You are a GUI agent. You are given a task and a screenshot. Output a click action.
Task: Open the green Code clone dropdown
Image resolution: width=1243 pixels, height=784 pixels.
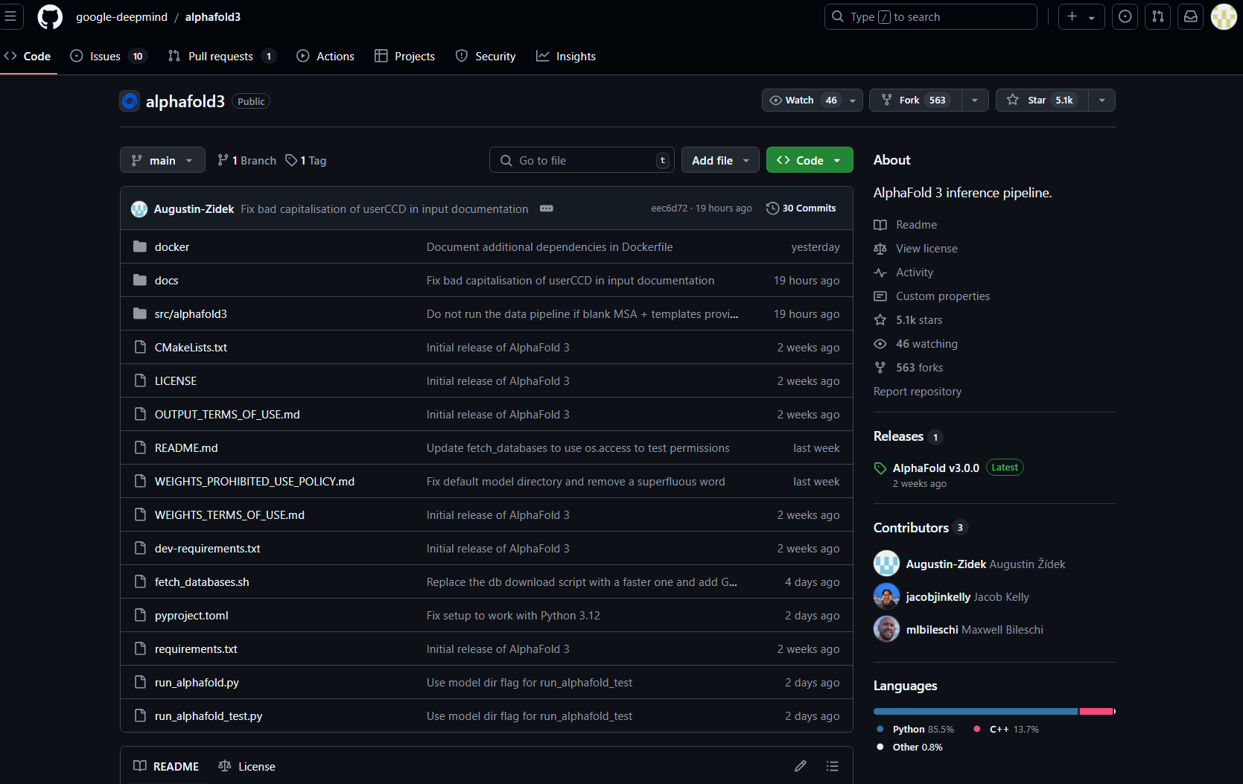810,160
